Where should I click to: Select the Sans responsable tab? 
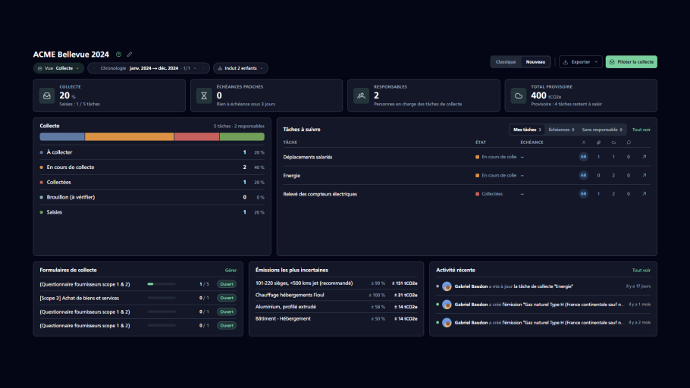click(x=602, y=130)
